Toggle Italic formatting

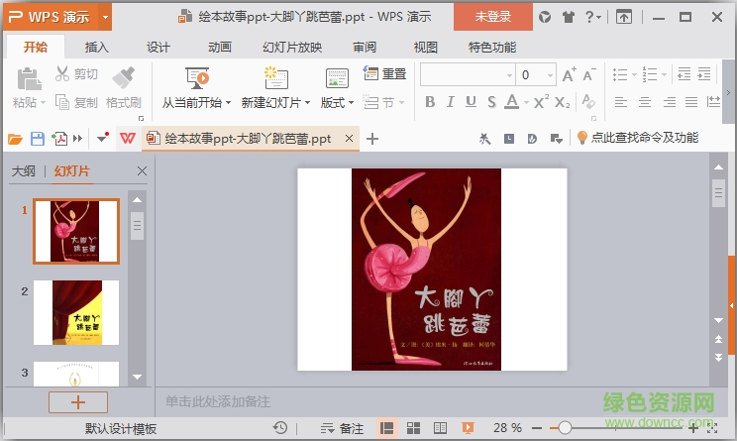[x=451, y=102]
